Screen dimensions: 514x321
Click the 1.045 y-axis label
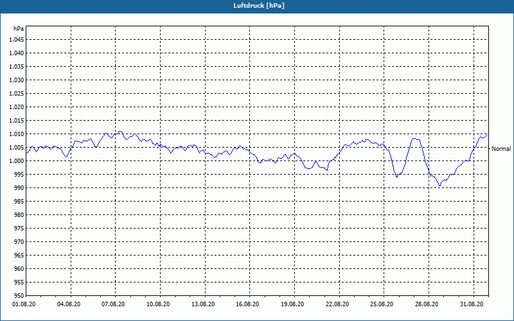[17, 40]
